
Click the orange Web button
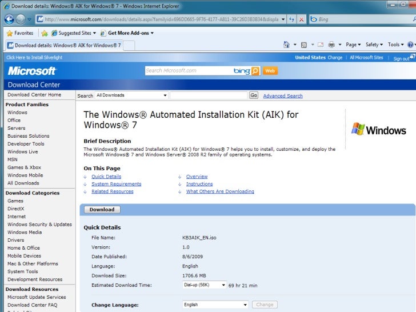270,71
